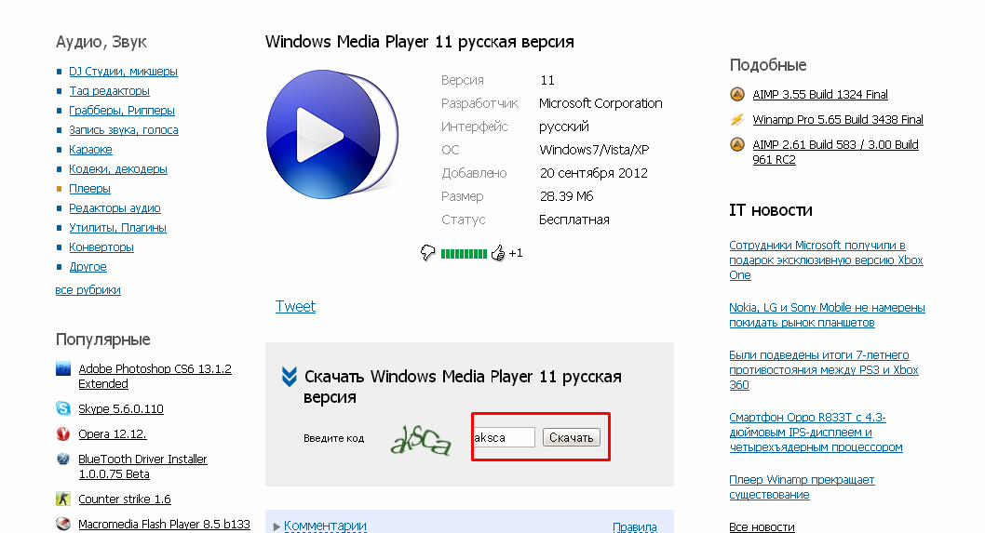Click the thumbs down rating icon
This screenshot has height=533, width=985.
pos(428,252)
